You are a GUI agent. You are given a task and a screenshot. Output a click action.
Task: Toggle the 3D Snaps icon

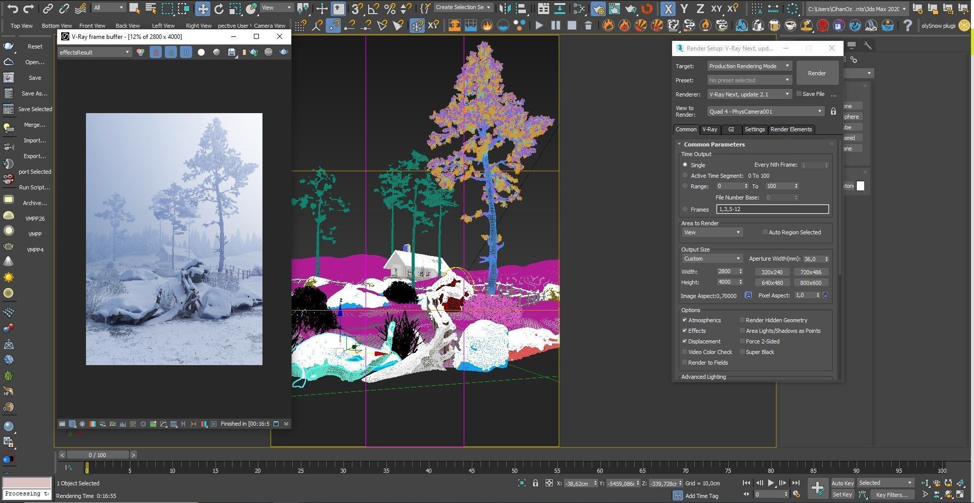(357, 9)
